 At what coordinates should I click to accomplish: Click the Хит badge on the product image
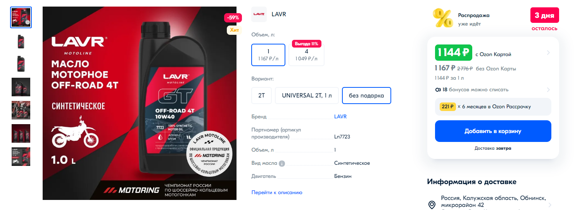point(235,30)
